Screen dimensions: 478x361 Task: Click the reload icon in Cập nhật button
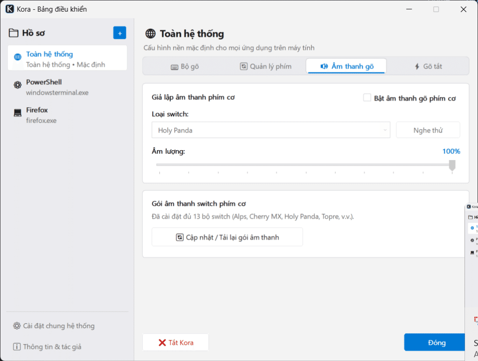point(180,237)
